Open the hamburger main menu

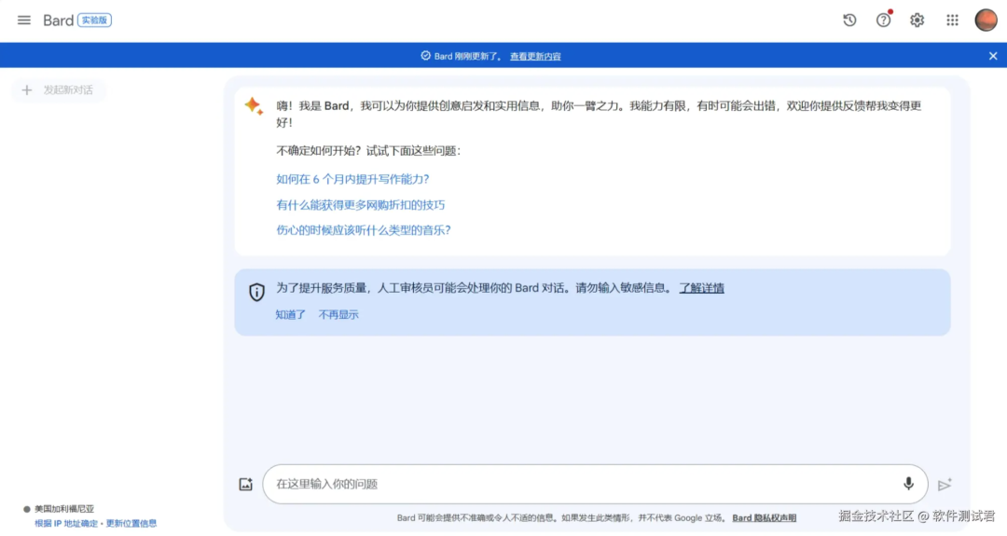tap(23, 21)
